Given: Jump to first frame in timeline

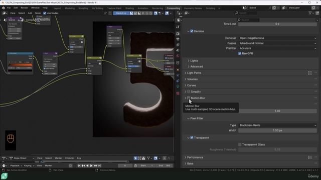Looking at the screenshot, I should (79, 165).
